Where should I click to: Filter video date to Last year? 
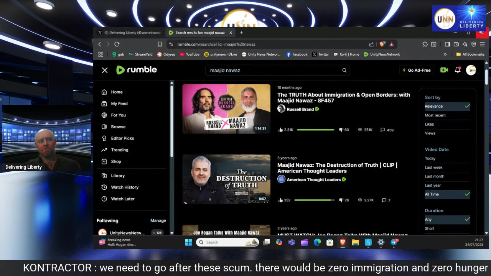[433, 185]
